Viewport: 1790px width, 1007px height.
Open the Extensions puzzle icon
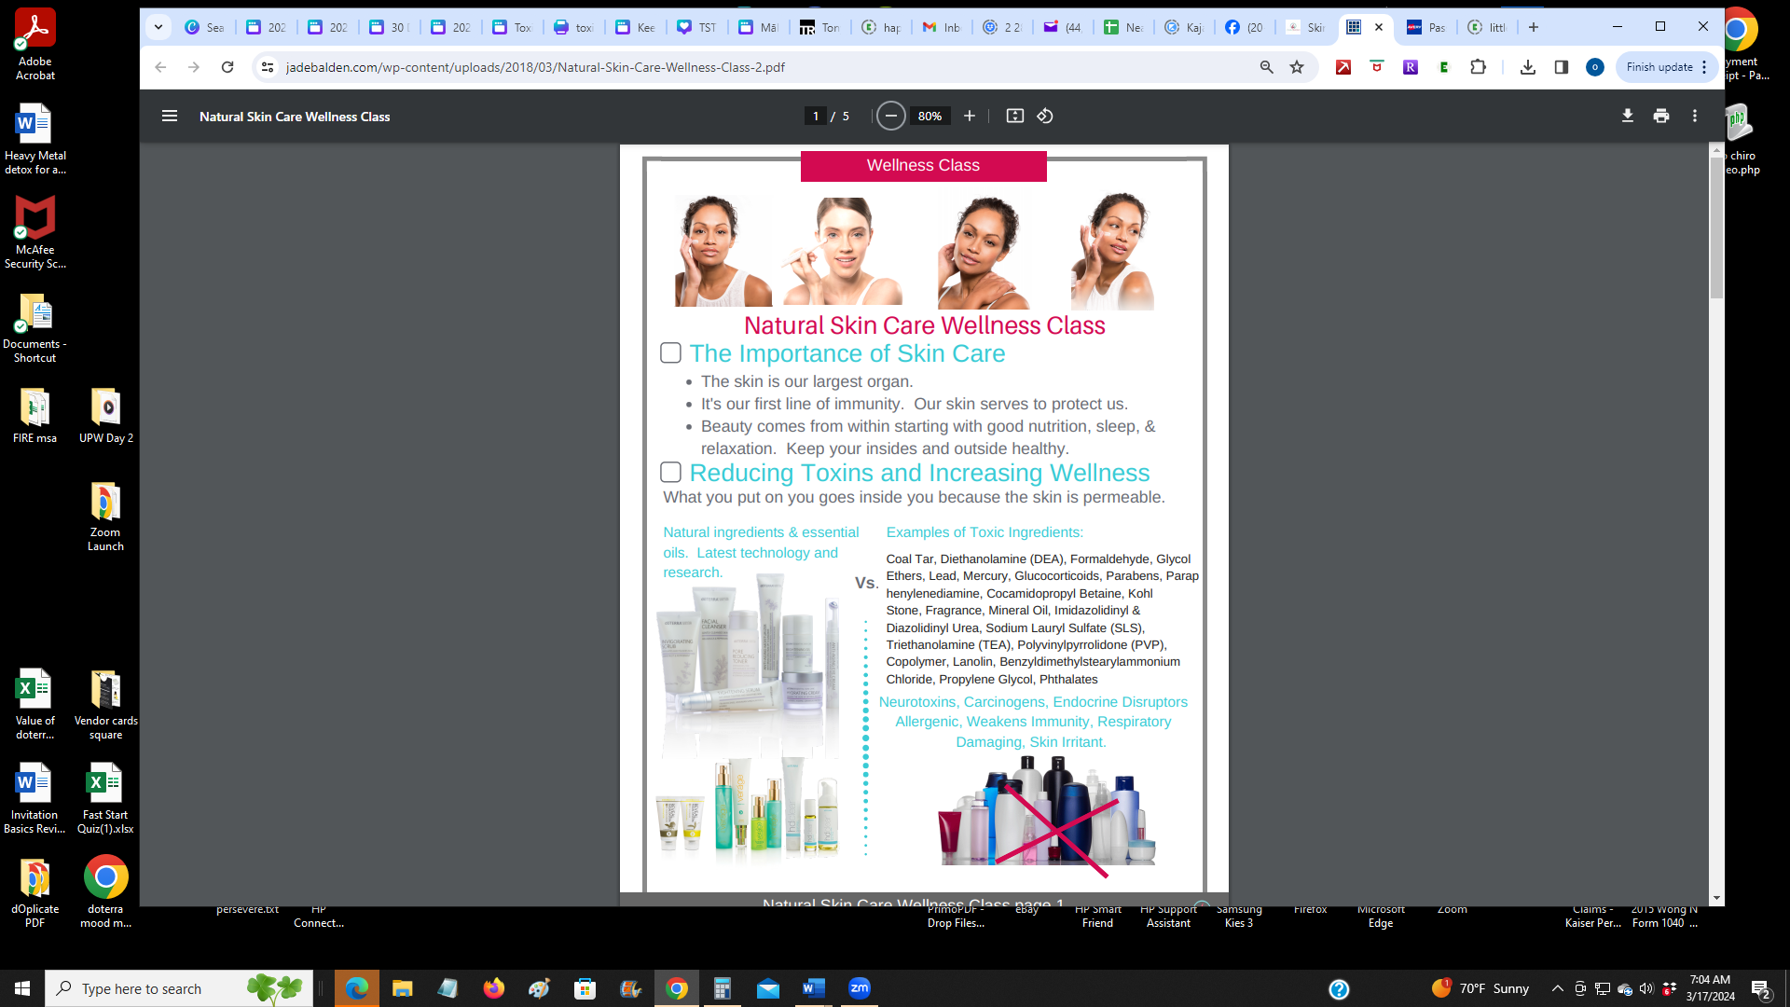(1478, 67)
